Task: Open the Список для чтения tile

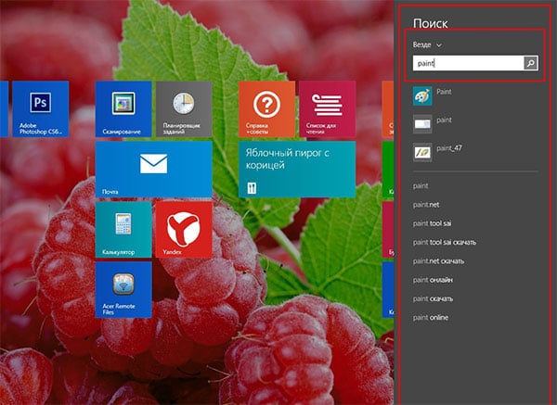Action: pos(327,108)
